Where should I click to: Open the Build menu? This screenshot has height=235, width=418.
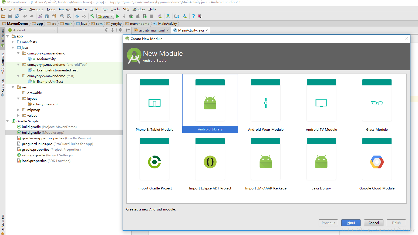point(94,9)
